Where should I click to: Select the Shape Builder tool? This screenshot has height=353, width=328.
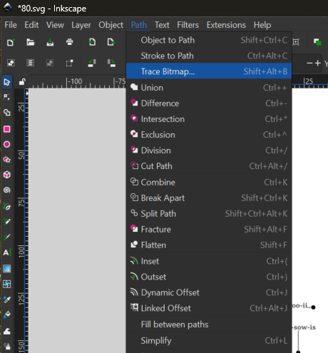point(7,113)
